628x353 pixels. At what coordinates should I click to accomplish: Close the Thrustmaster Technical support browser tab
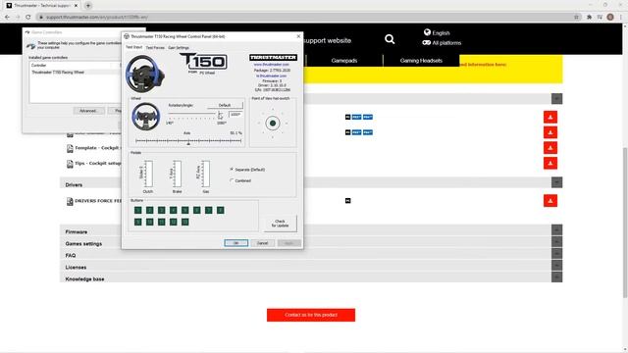pyautogui.click(x=76, y=6)
